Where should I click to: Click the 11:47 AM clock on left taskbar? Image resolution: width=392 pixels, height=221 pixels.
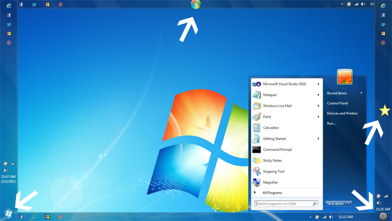8,177
